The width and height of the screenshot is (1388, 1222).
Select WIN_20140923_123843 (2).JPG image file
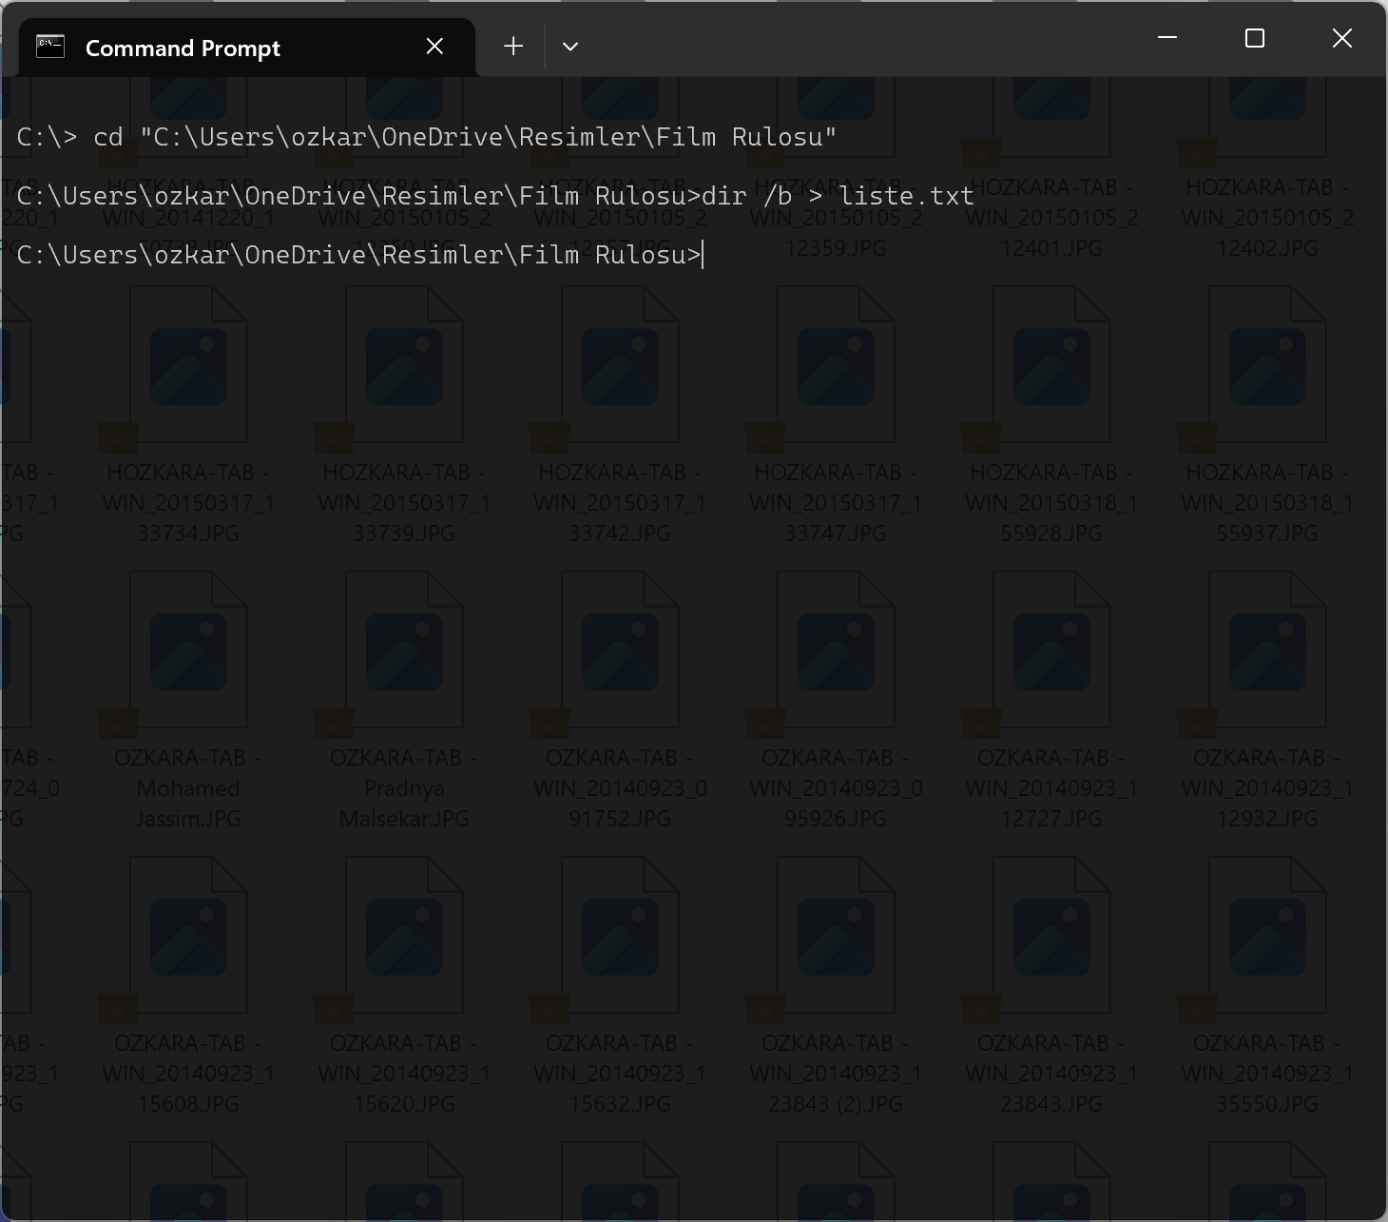point(836,937)
